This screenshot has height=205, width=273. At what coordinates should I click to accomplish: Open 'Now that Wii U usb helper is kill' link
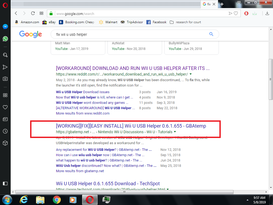pos(94,97)
